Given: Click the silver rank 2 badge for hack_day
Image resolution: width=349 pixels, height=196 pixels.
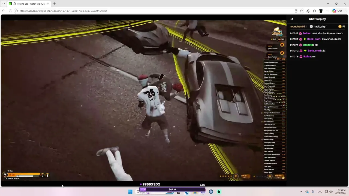Looking at the screenshot, I should tap(311, 26).
